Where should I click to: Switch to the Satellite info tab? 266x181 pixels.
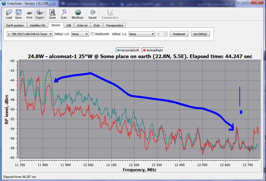point(37,25)
